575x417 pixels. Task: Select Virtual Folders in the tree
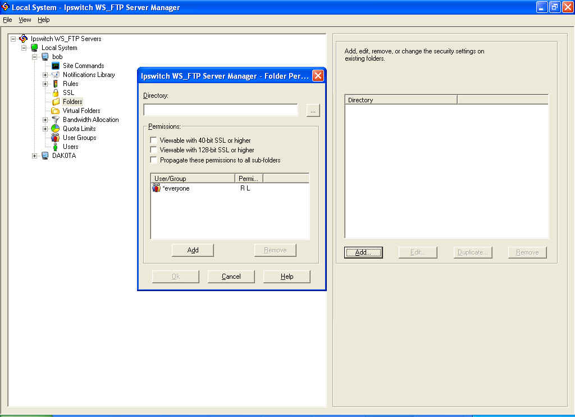coord(81,111)
